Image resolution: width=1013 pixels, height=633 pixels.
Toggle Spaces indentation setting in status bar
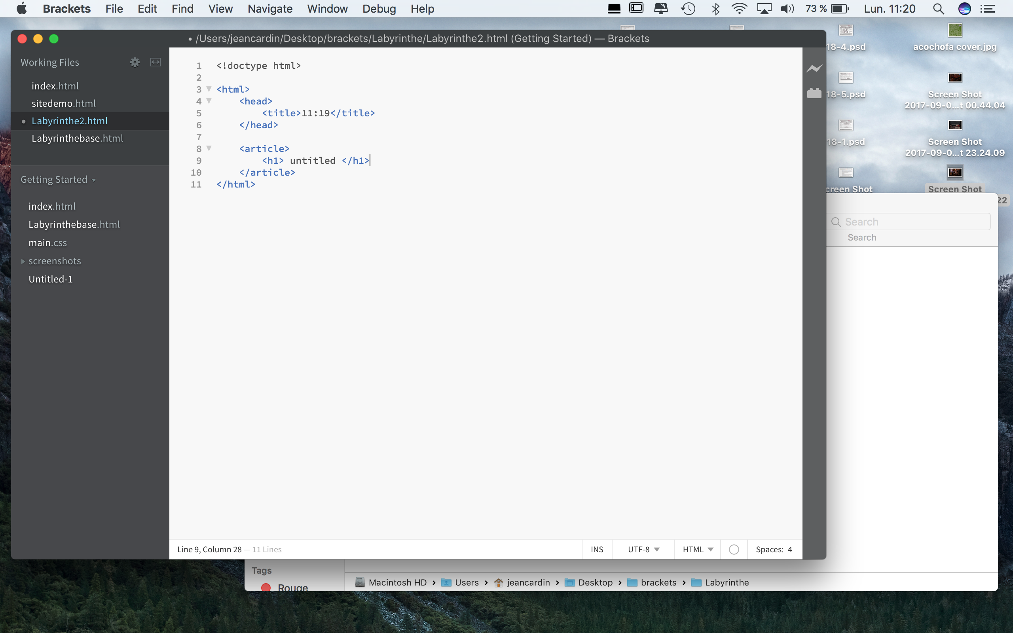[769, 549]
